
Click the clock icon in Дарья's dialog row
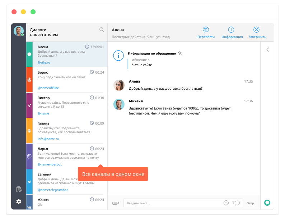92,149
